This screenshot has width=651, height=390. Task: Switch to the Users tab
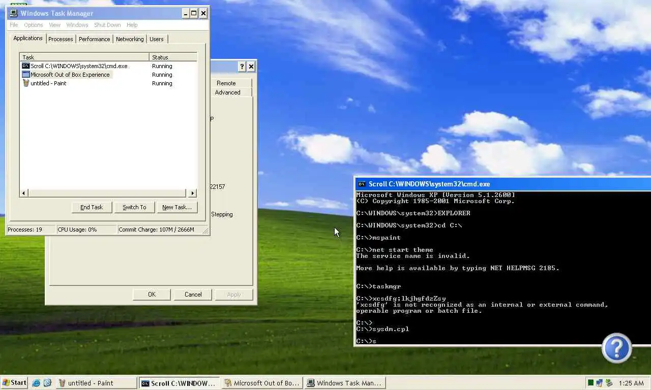click(157, 39)
